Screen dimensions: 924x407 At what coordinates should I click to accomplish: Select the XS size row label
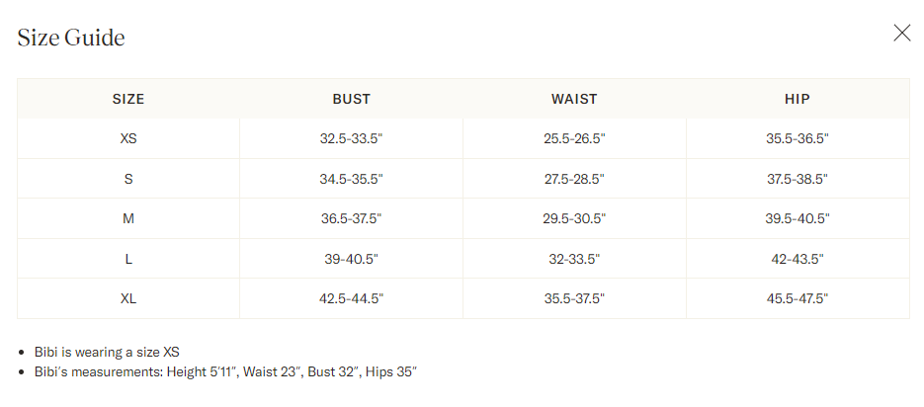coord(128,139)
